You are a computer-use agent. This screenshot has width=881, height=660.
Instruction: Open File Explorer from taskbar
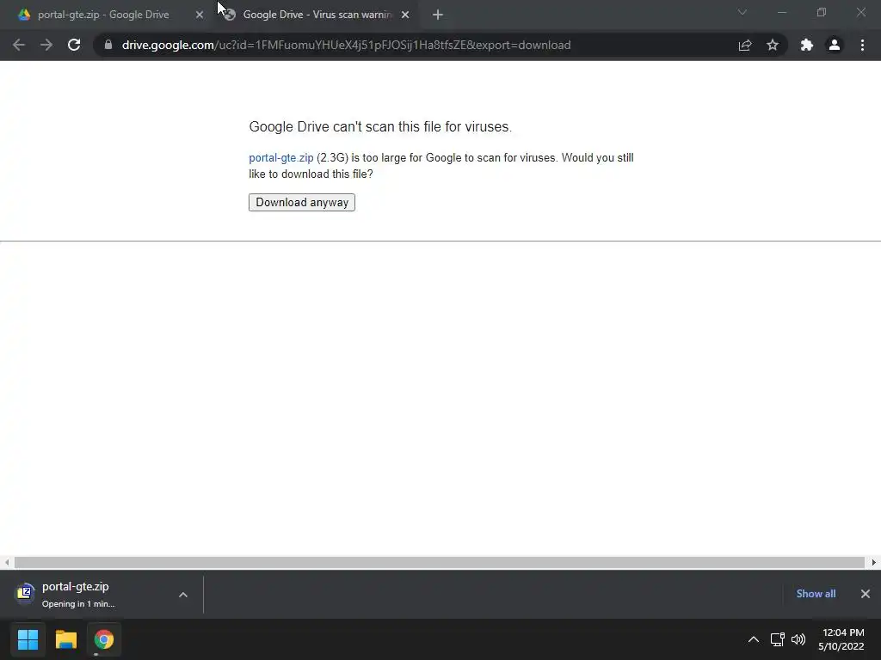tap(65, 639)
